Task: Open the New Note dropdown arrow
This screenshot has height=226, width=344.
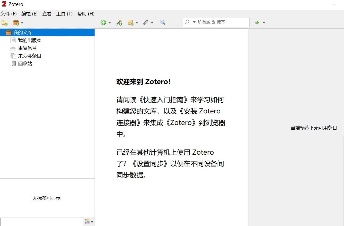Action: (137, 23)
